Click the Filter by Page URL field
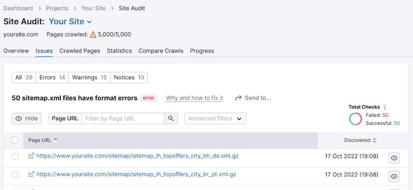 [123, 119]
